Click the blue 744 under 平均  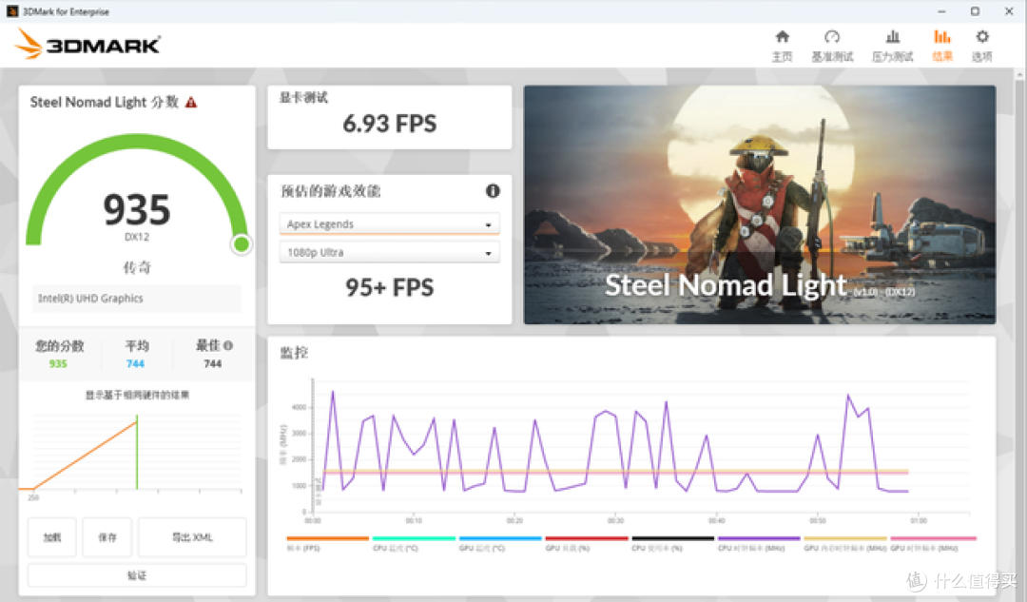pos(136,363)
